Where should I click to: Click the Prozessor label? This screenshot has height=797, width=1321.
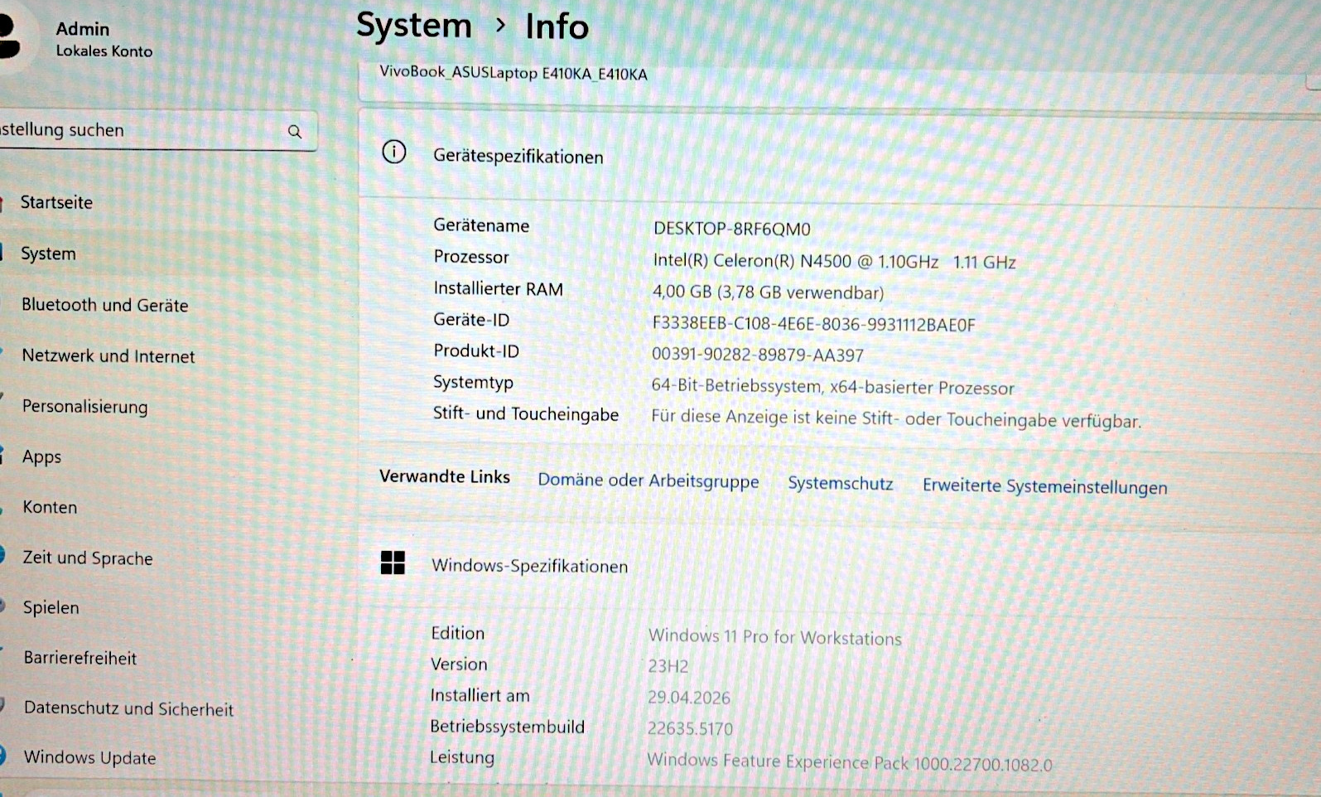471,257
